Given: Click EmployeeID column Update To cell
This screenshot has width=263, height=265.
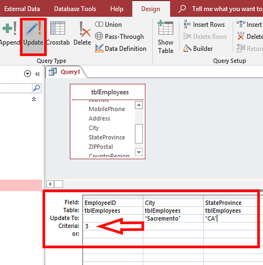Looking at the screenshot, I should point(113,218).
